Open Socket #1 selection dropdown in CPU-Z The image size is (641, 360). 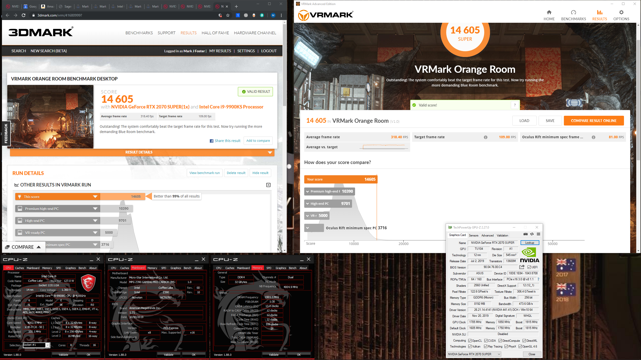[x=37, y=345]
